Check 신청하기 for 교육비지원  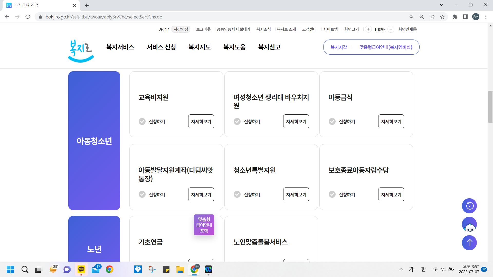(142, 121)
